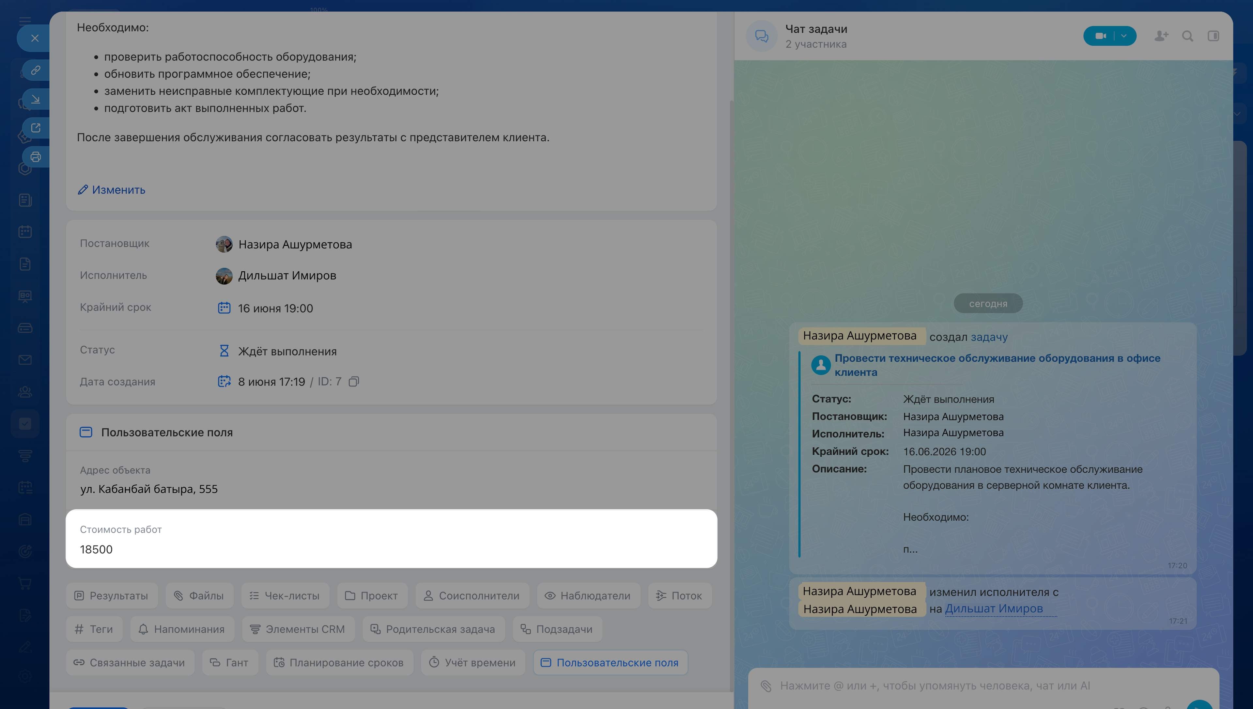Click the task chat avatar icon

pos(762,36)
